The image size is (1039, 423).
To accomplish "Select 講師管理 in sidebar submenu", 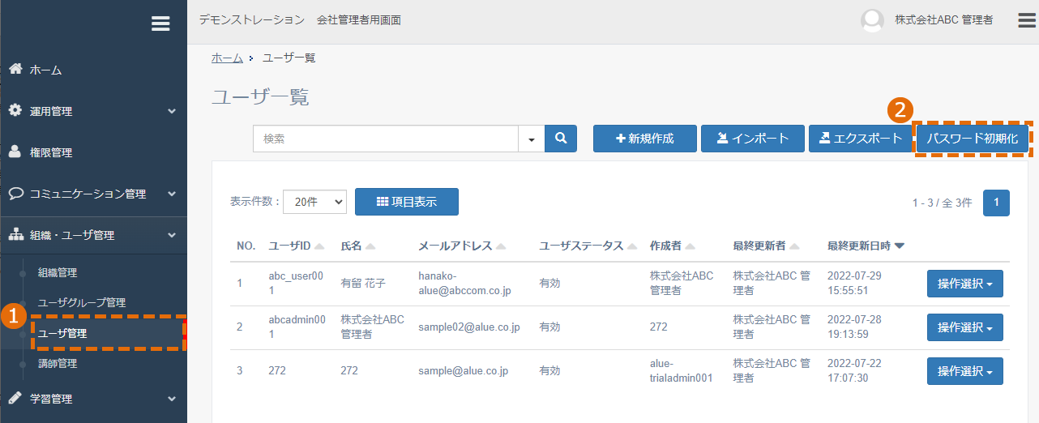I will [x=58, y=363].
